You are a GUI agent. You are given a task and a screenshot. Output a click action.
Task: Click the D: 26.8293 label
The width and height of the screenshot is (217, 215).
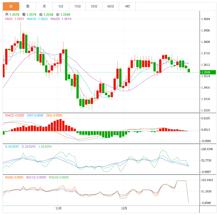point(29,146)
